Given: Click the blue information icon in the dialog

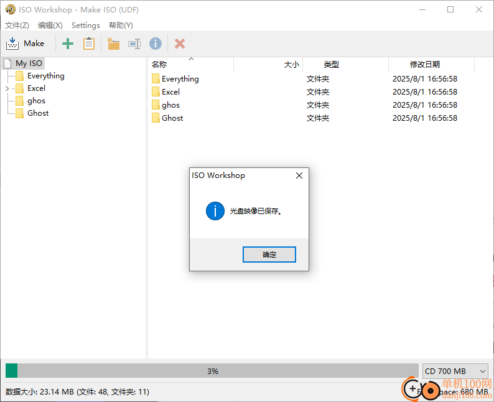Looking at the screenshot, I should click(215, 211).
